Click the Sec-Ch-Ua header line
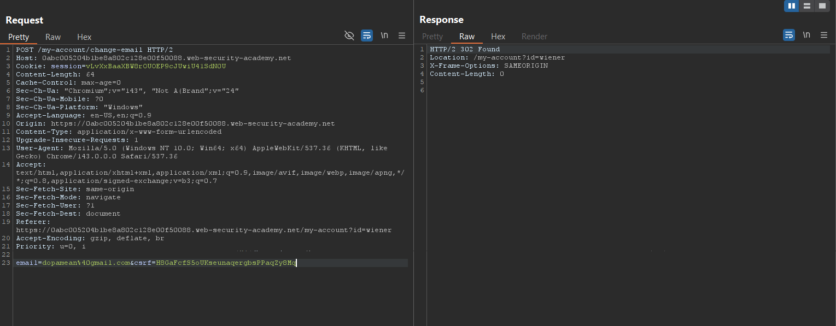 (x=127, y=91)
